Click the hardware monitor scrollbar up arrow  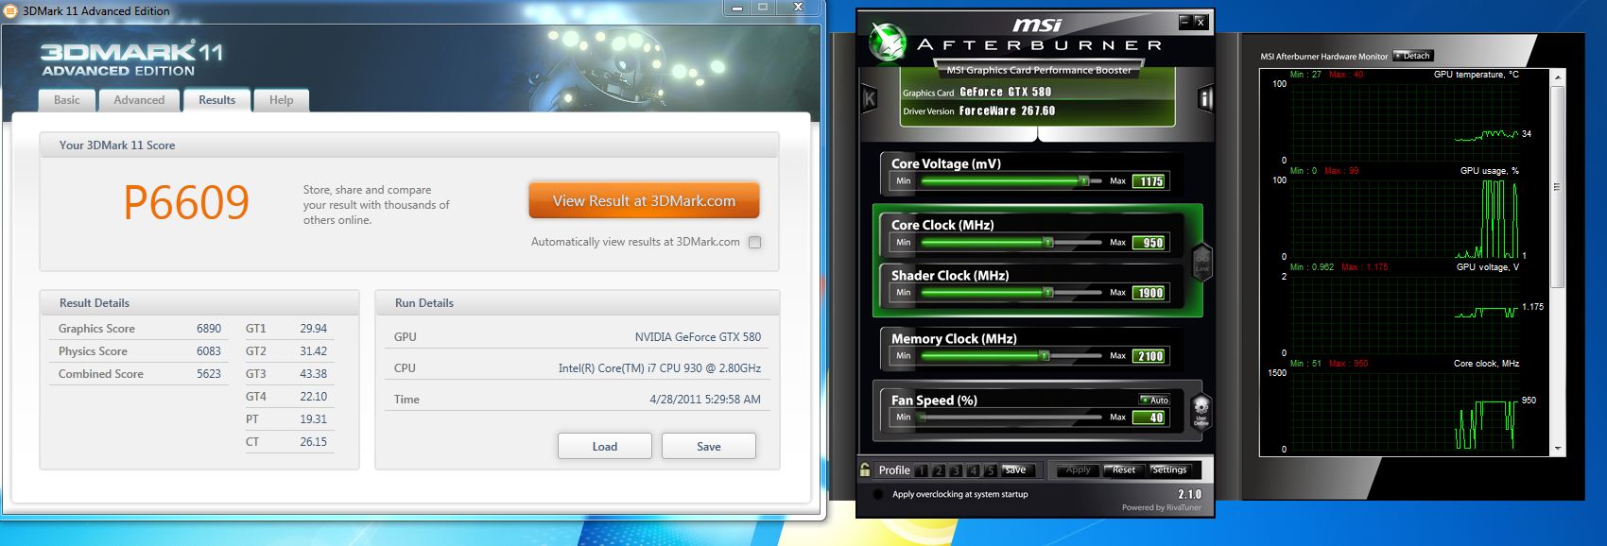pyautogui.click(x=1558, y=77)
